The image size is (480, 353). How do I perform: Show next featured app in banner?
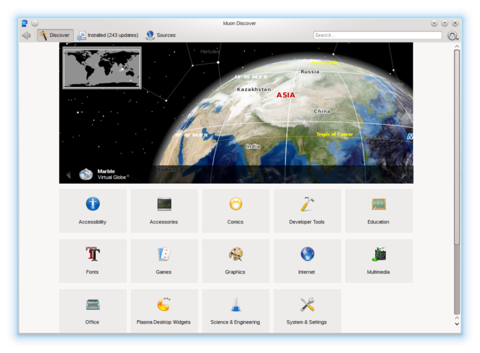[404, 175]
